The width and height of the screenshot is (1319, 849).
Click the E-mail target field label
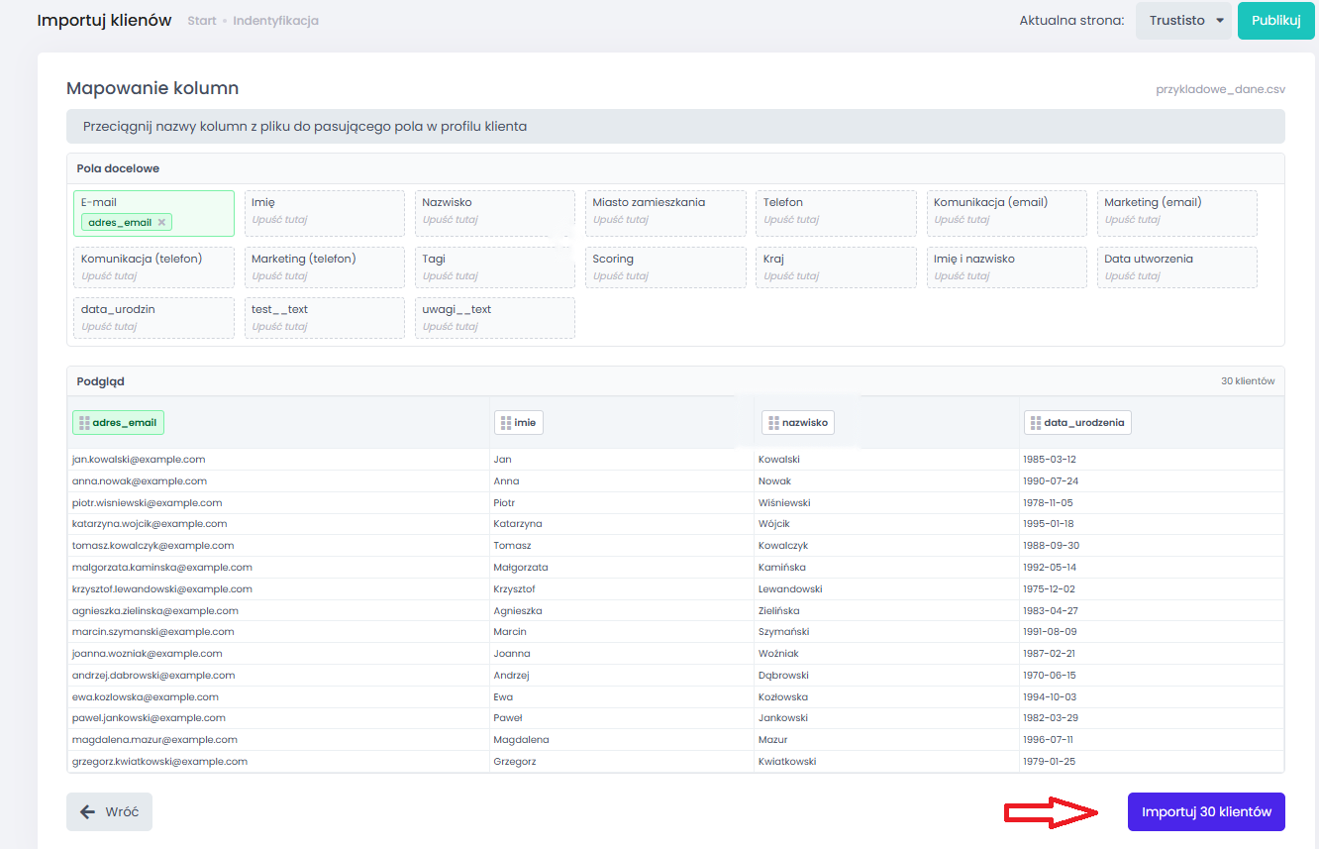pyautogui.click(x=99, y=202)
